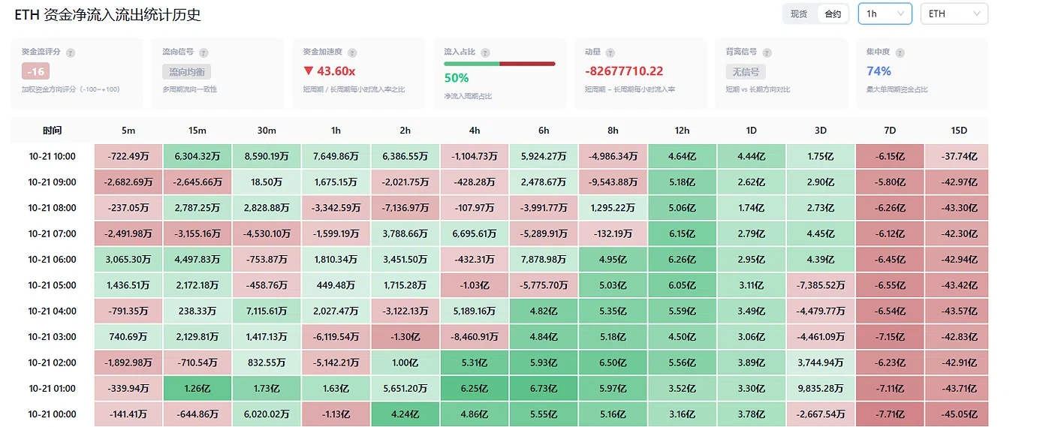Click the 1D column header
Image resolution: width=1055 pixels, height=427 pixels.
pos(751,131)
